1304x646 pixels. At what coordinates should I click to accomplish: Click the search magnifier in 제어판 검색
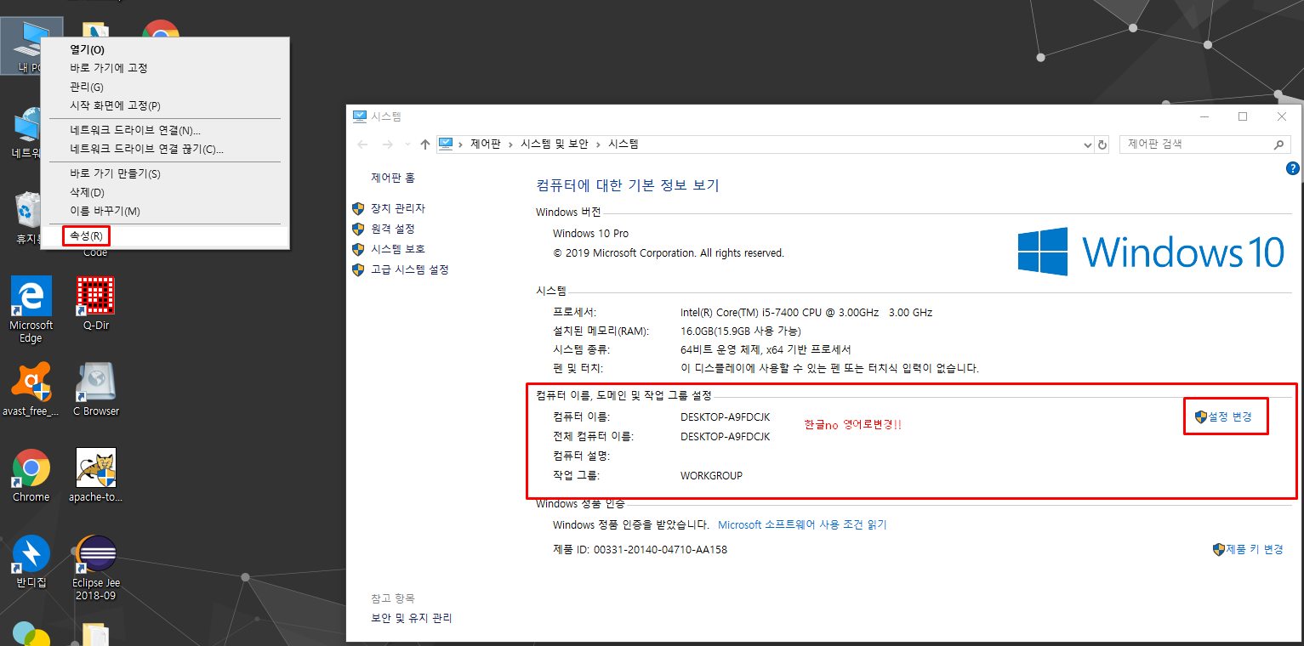tap(1278, 144)
